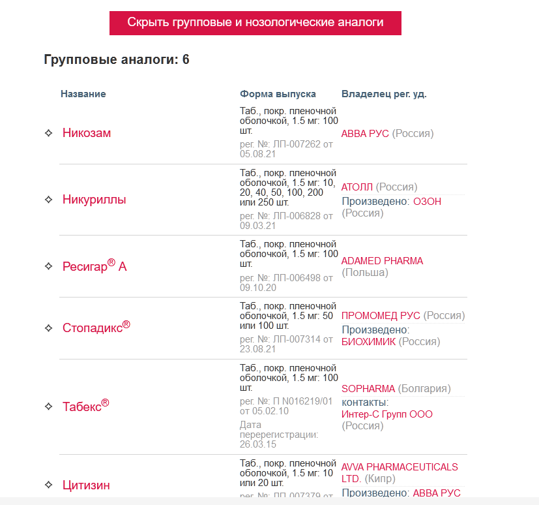Open the ADAMED PHARMA owner link

(x=382, y=261)
